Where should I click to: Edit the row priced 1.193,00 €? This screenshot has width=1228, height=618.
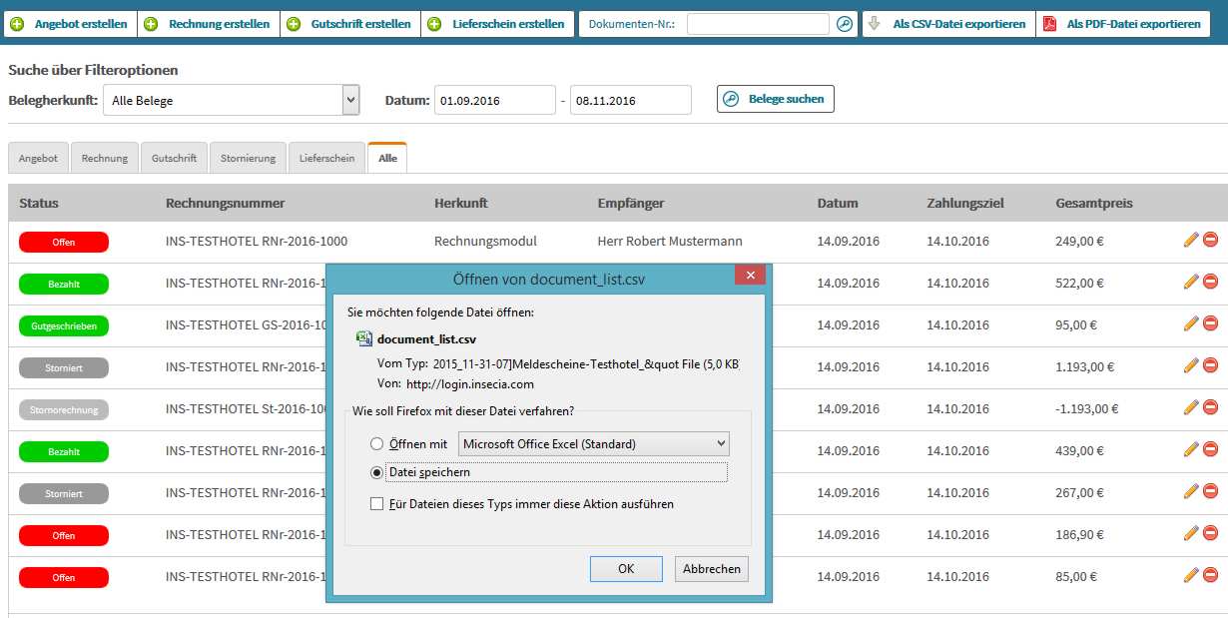pyautogui.click(x=1190, y=365)
